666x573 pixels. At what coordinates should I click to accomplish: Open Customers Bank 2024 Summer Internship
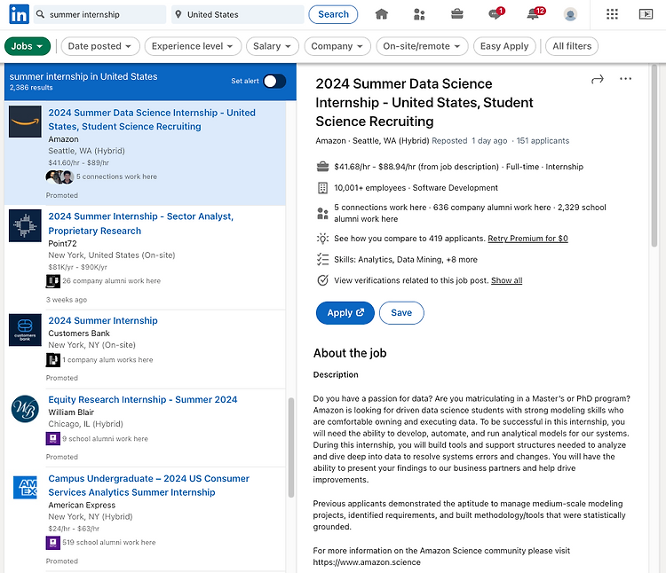point(103,320)
